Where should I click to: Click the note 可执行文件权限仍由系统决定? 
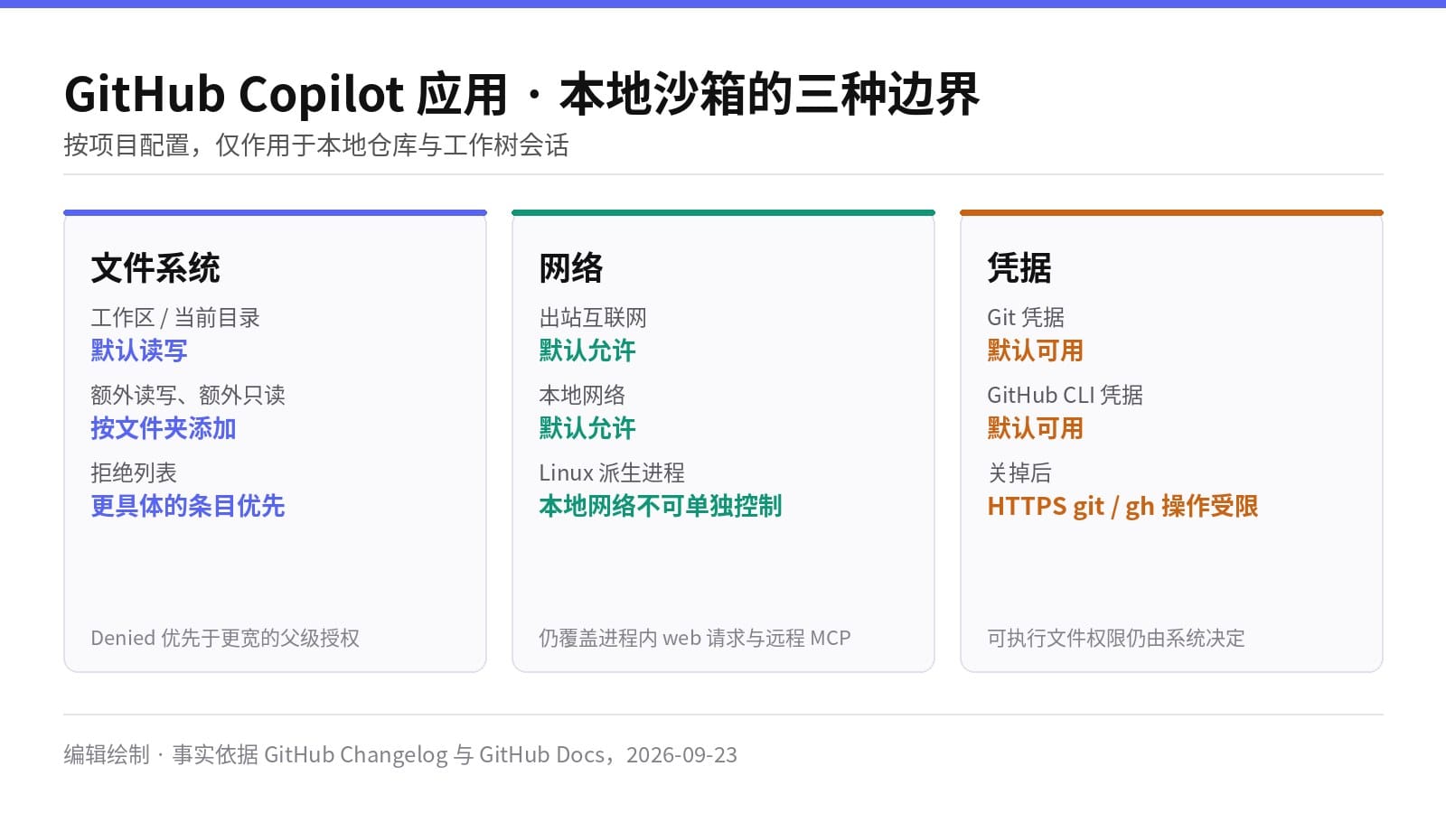click(1116, 638)
